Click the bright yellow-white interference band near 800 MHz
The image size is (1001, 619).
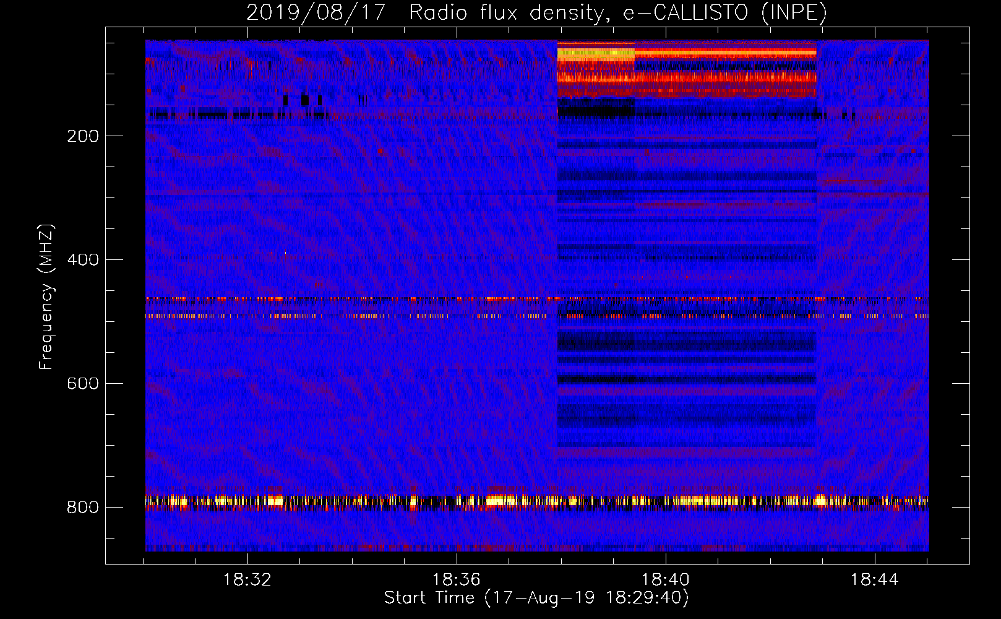click(537, 501)
